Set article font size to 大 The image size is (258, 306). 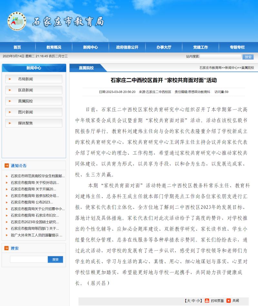(x=189, y=301)
